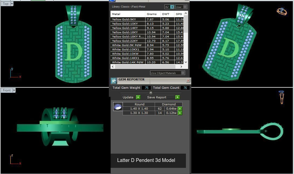294x174 pixels.
Task: Collapse Gem Reporter using round arrow handle
Action: pos(151,92)
